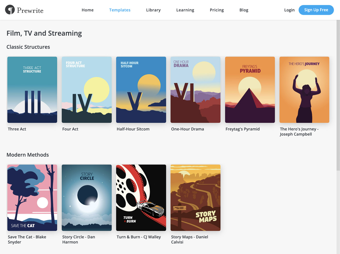
Task: Click the Login link
Action: (x=289, y=10)
